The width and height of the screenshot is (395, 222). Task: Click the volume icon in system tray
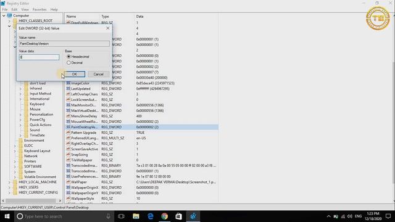pos(350,216)
